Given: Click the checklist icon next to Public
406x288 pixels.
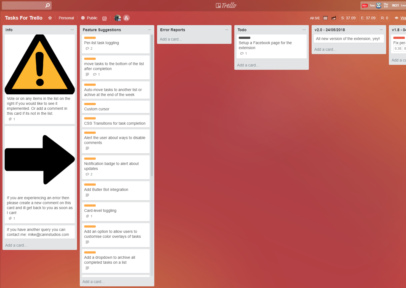Looking at the screenshot, I should pos(104,18).
